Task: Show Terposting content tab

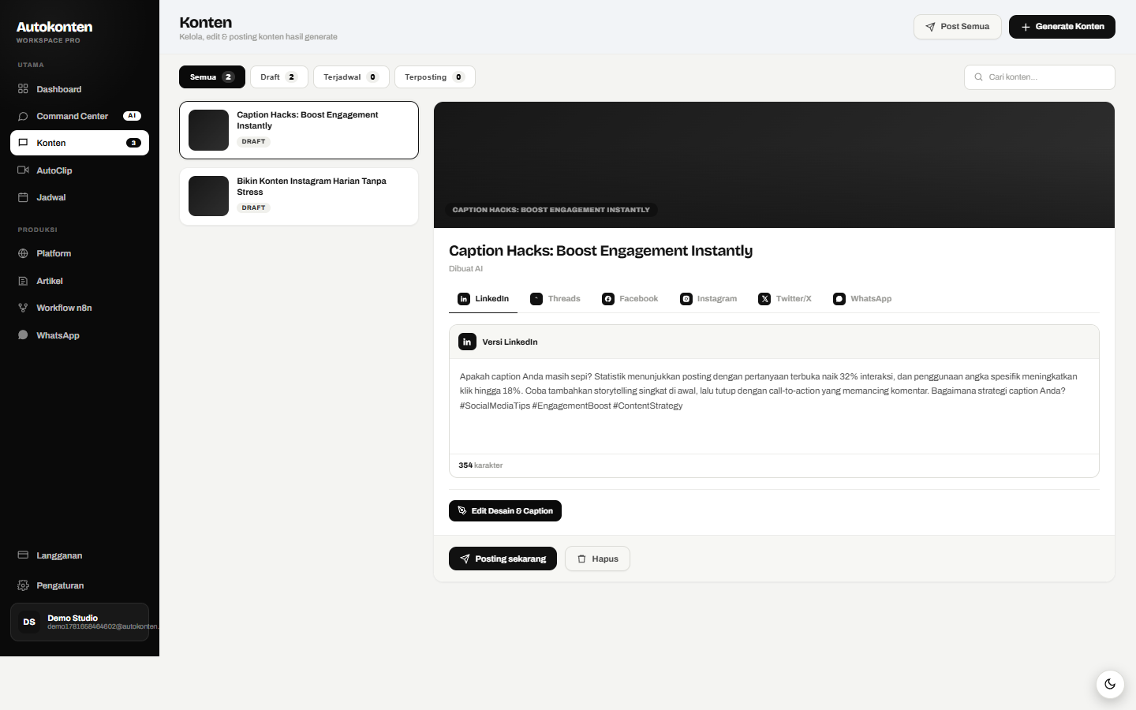Action: pos(435,77)
